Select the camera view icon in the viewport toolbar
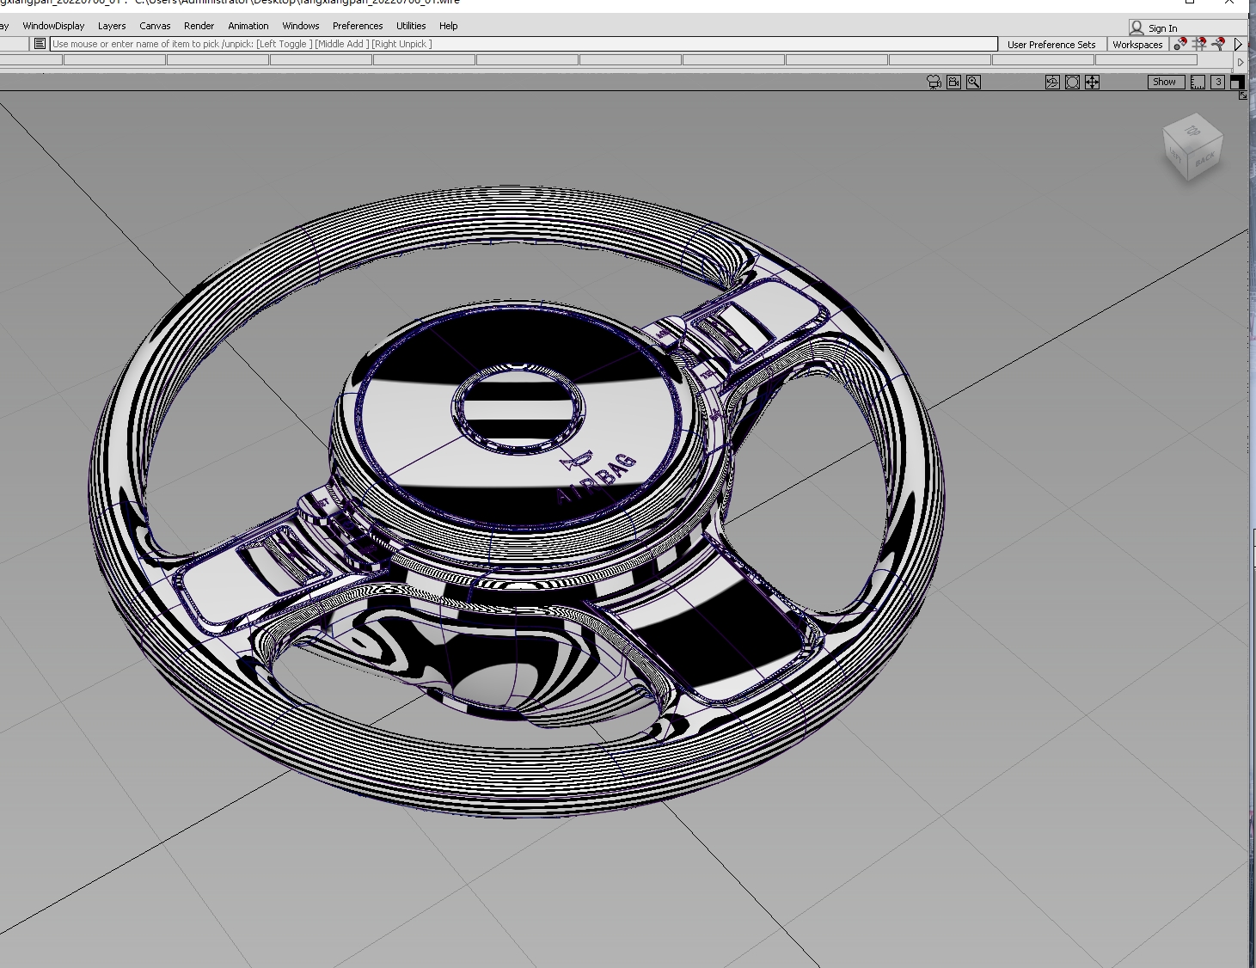This screenshot has height=968, width=1256. tap(934, 82)
